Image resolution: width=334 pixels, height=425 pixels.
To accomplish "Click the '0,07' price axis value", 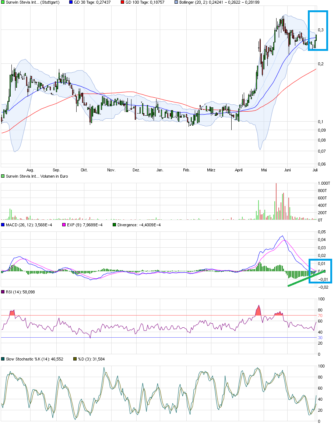I will click(322, 151).
